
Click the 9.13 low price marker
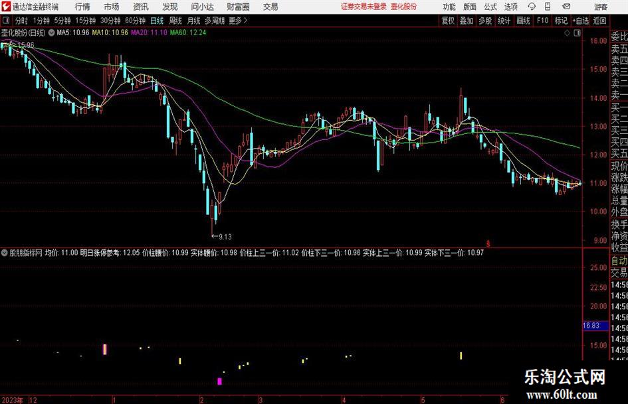pos(221,237)
